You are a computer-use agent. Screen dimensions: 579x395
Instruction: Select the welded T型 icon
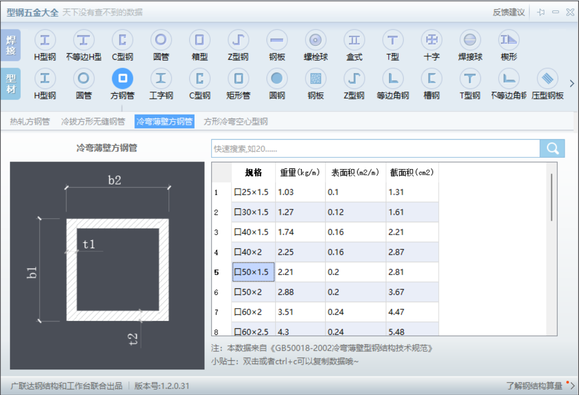392,40
